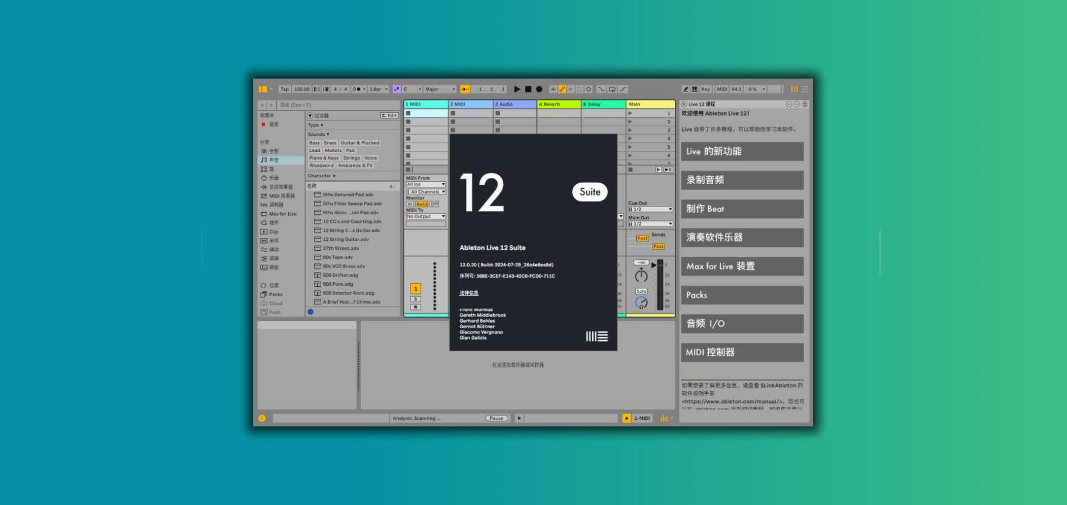1067x505 pixels.
Task: Open the Major scale dropdown
Action: (440, 89)
